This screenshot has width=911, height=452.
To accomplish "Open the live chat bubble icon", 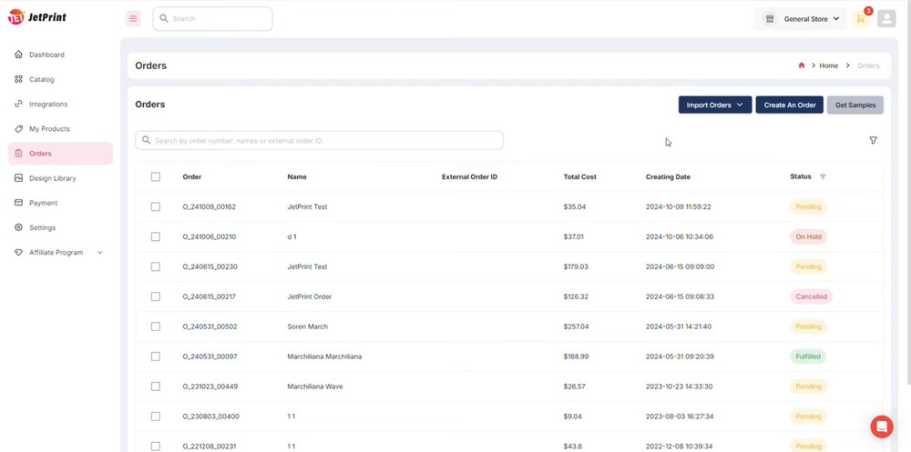I will pos(881,427).
